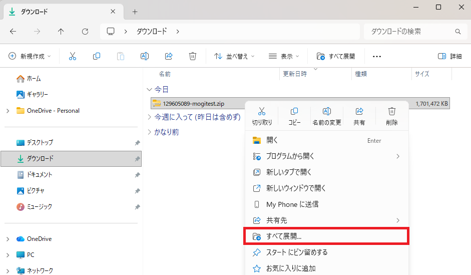Close the ダウンロード tab

pyautogui.click(x=113, y=12)
